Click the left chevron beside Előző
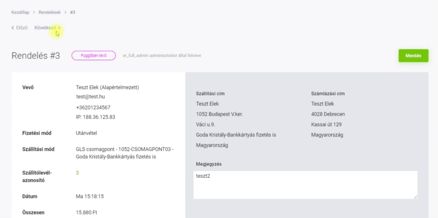Screen dimensions: 438x218 (13, 28)
